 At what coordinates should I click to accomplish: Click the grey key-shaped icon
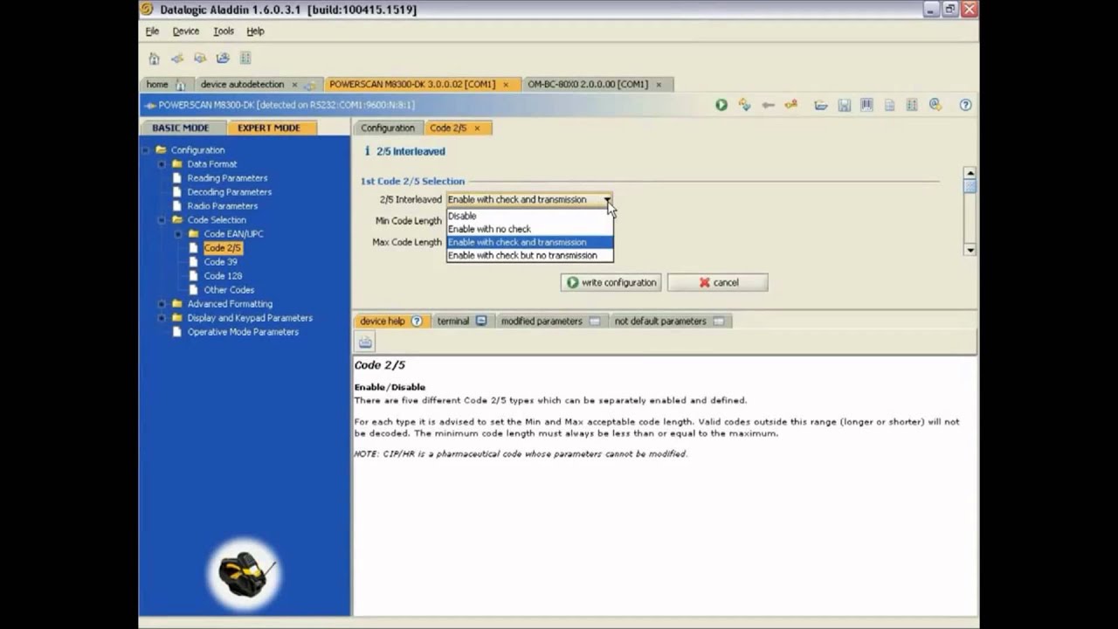click(768, 105)
